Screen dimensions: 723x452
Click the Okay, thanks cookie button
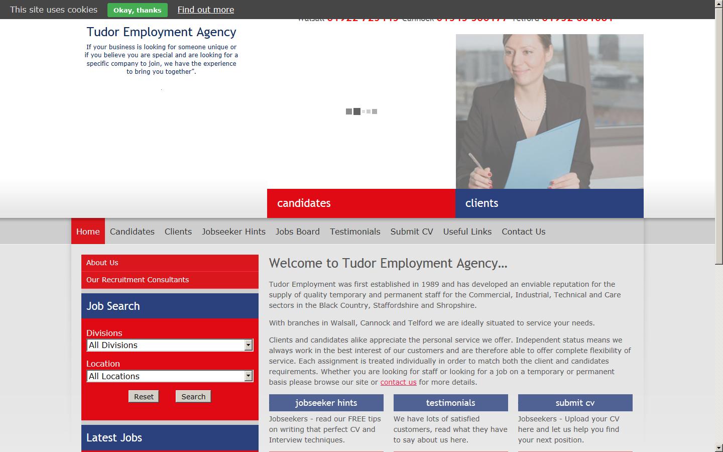tap(137, 10)
